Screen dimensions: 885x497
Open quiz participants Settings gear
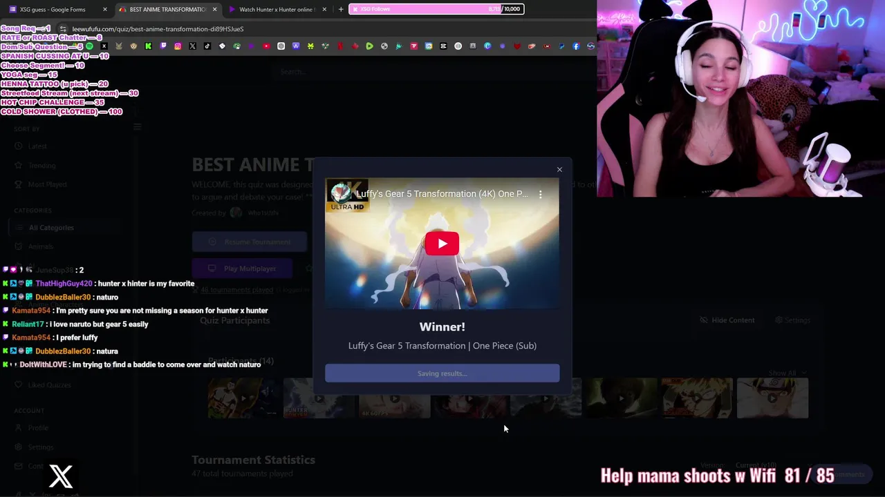(x=793, y=320)
